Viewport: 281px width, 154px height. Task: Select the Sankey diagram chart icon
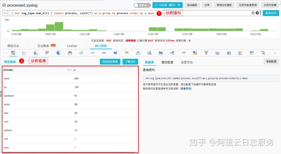(172, 53)
